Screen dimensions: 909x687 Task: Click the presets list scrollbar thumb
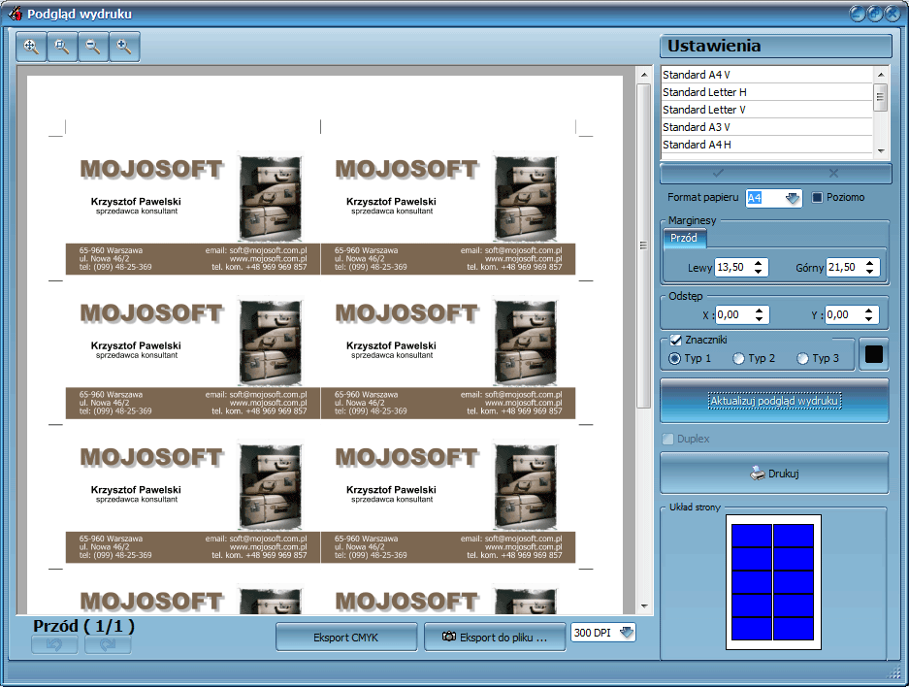(881, 97)
